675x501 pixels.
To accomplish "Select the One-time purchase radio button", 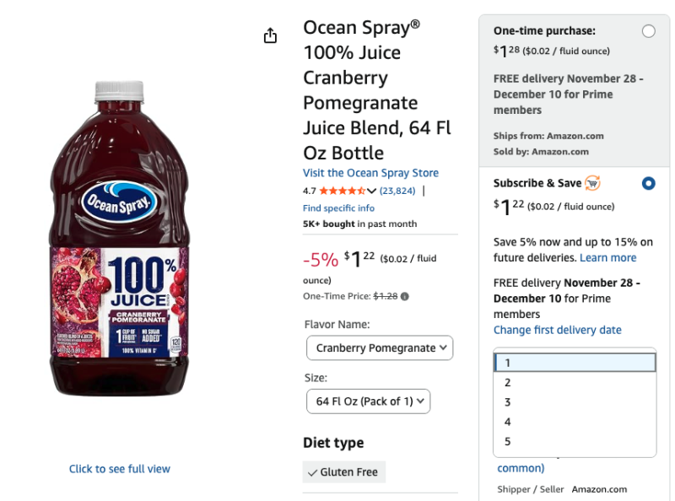I will point(648,30).
